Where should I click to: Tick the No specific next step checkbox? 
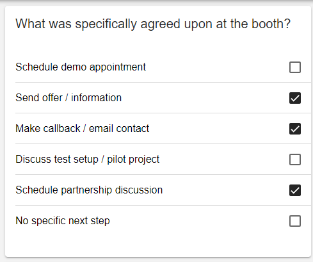point(295,221)
